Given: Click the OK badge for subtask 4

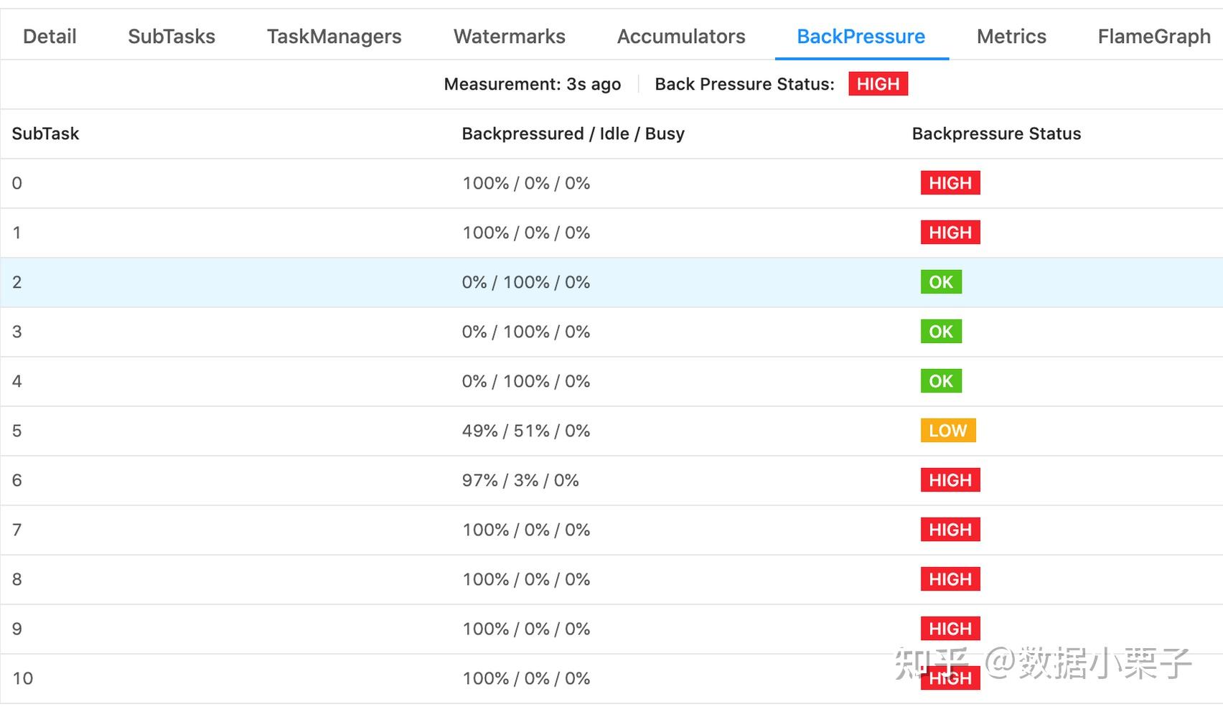Looking at the screenshot, I should click(x=941, y=381).
